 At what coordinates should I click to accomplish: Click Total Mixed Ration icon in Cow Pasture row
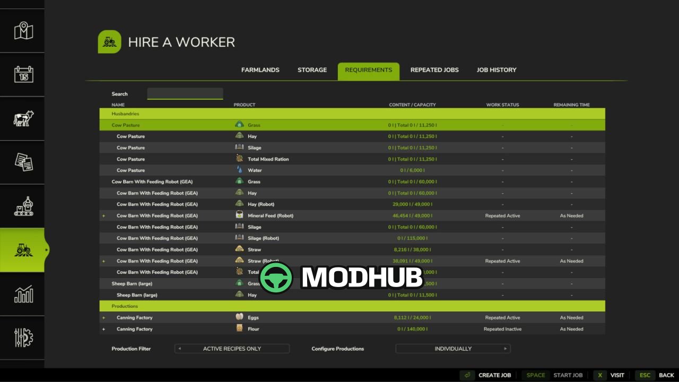pos(239,159)
